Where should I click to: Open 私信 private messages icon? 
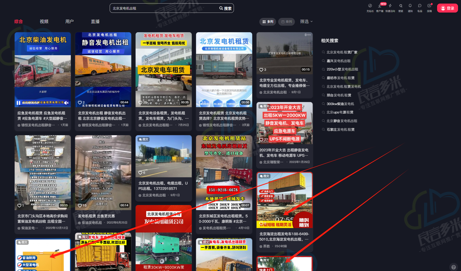point(420,6)
